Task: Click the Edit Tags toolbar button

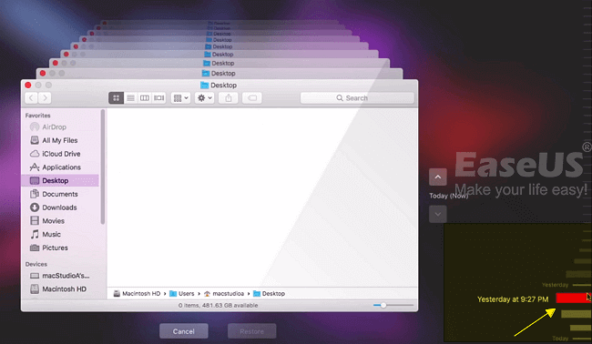Action: (x=251, y=98)
